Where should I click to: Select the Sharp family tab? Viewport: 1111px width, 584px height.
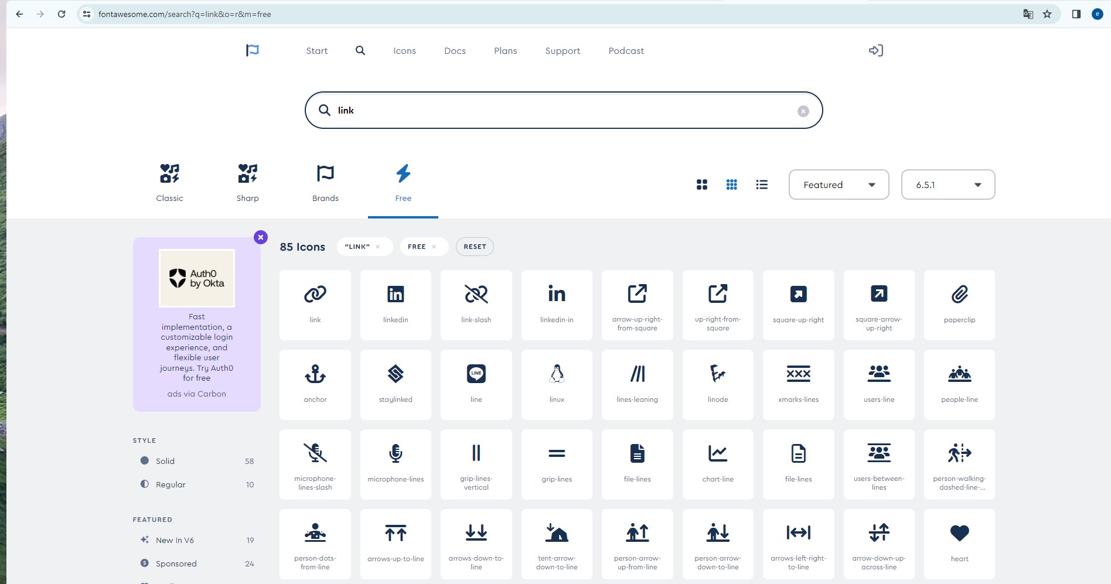[247, 183]
